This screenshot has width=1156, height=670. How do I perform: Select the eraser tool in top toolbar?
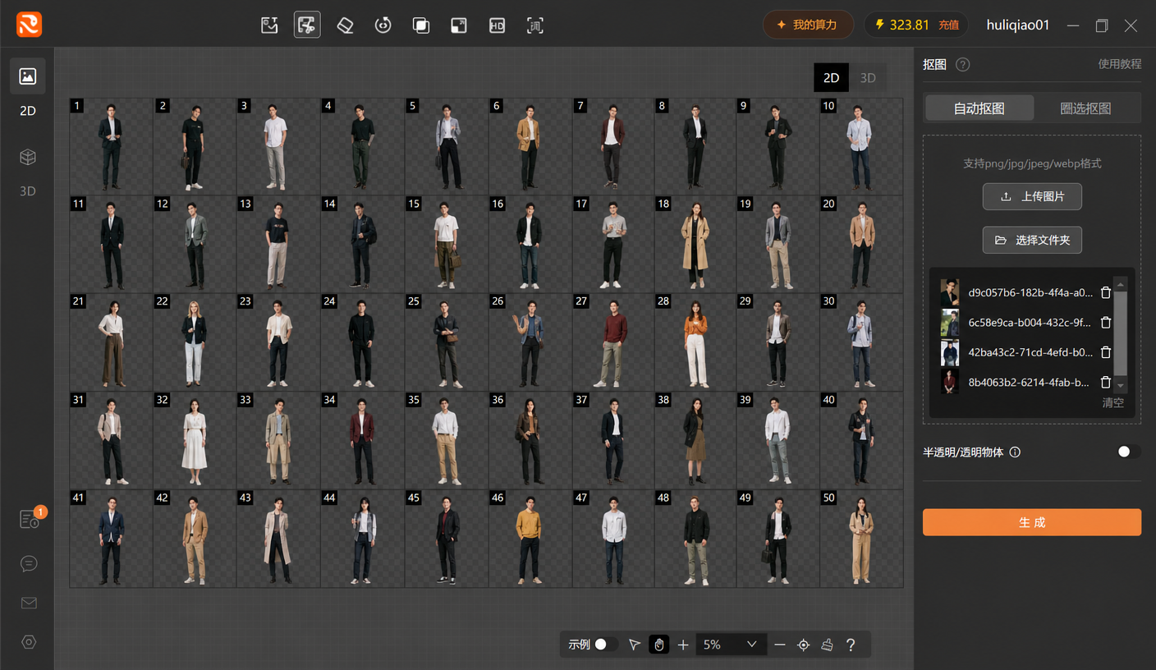tap(345, 25)
